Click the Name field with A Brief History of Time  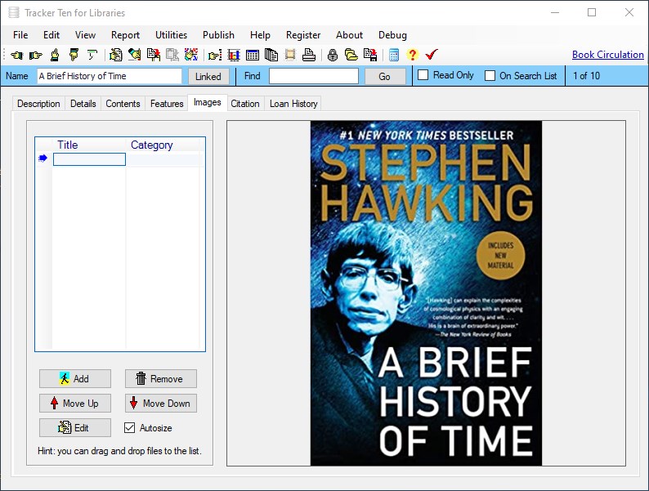pos(110,76)
